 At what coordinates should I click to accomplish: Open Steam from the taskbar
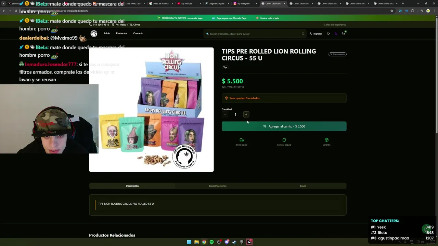234,242
